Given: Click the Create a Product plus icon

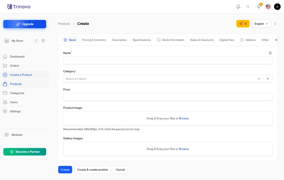Looking at the screenshot, I should (x=5, y=75).
